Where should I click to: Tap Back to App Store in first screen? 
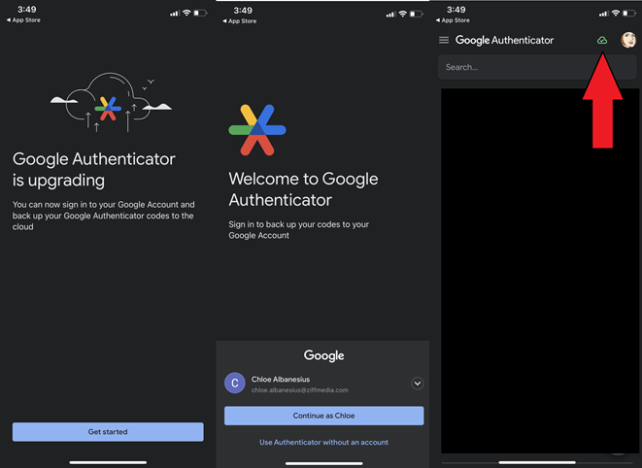point(23,20)
